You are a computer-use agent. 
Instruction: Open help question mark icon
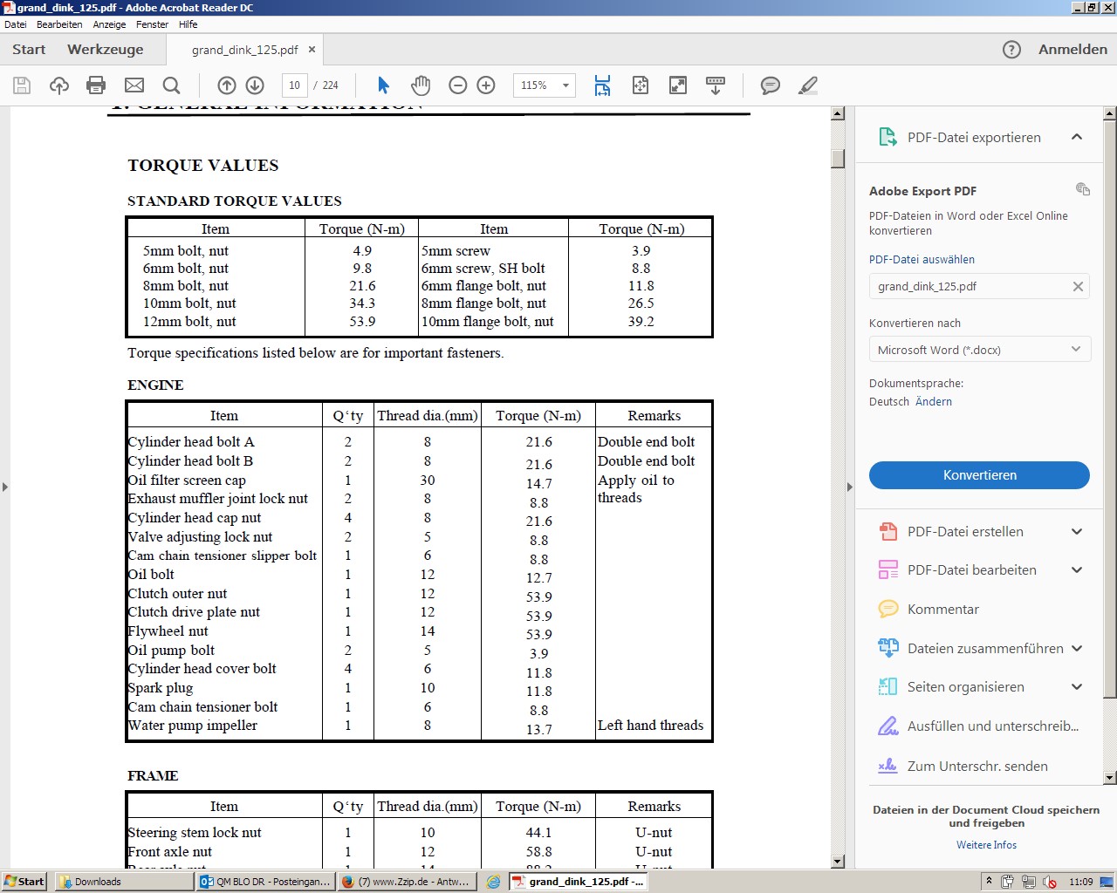(x=1011, y=50)
